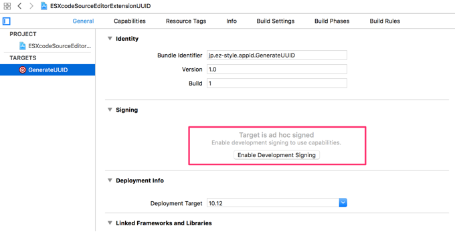Viewport: 455px width, 242px height.
Task: Select ESXcodeSourceEditorExtensionUUID breadcrumb title
Action: pos(100,6)
